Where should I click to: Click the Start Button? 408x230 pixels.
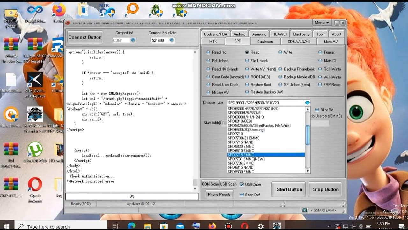pos(289,189)
